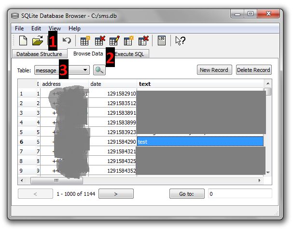This screenshot has height=231, width=293.
Task: Click the horizontal scrollbar thumb
Action: click(56, 180)
